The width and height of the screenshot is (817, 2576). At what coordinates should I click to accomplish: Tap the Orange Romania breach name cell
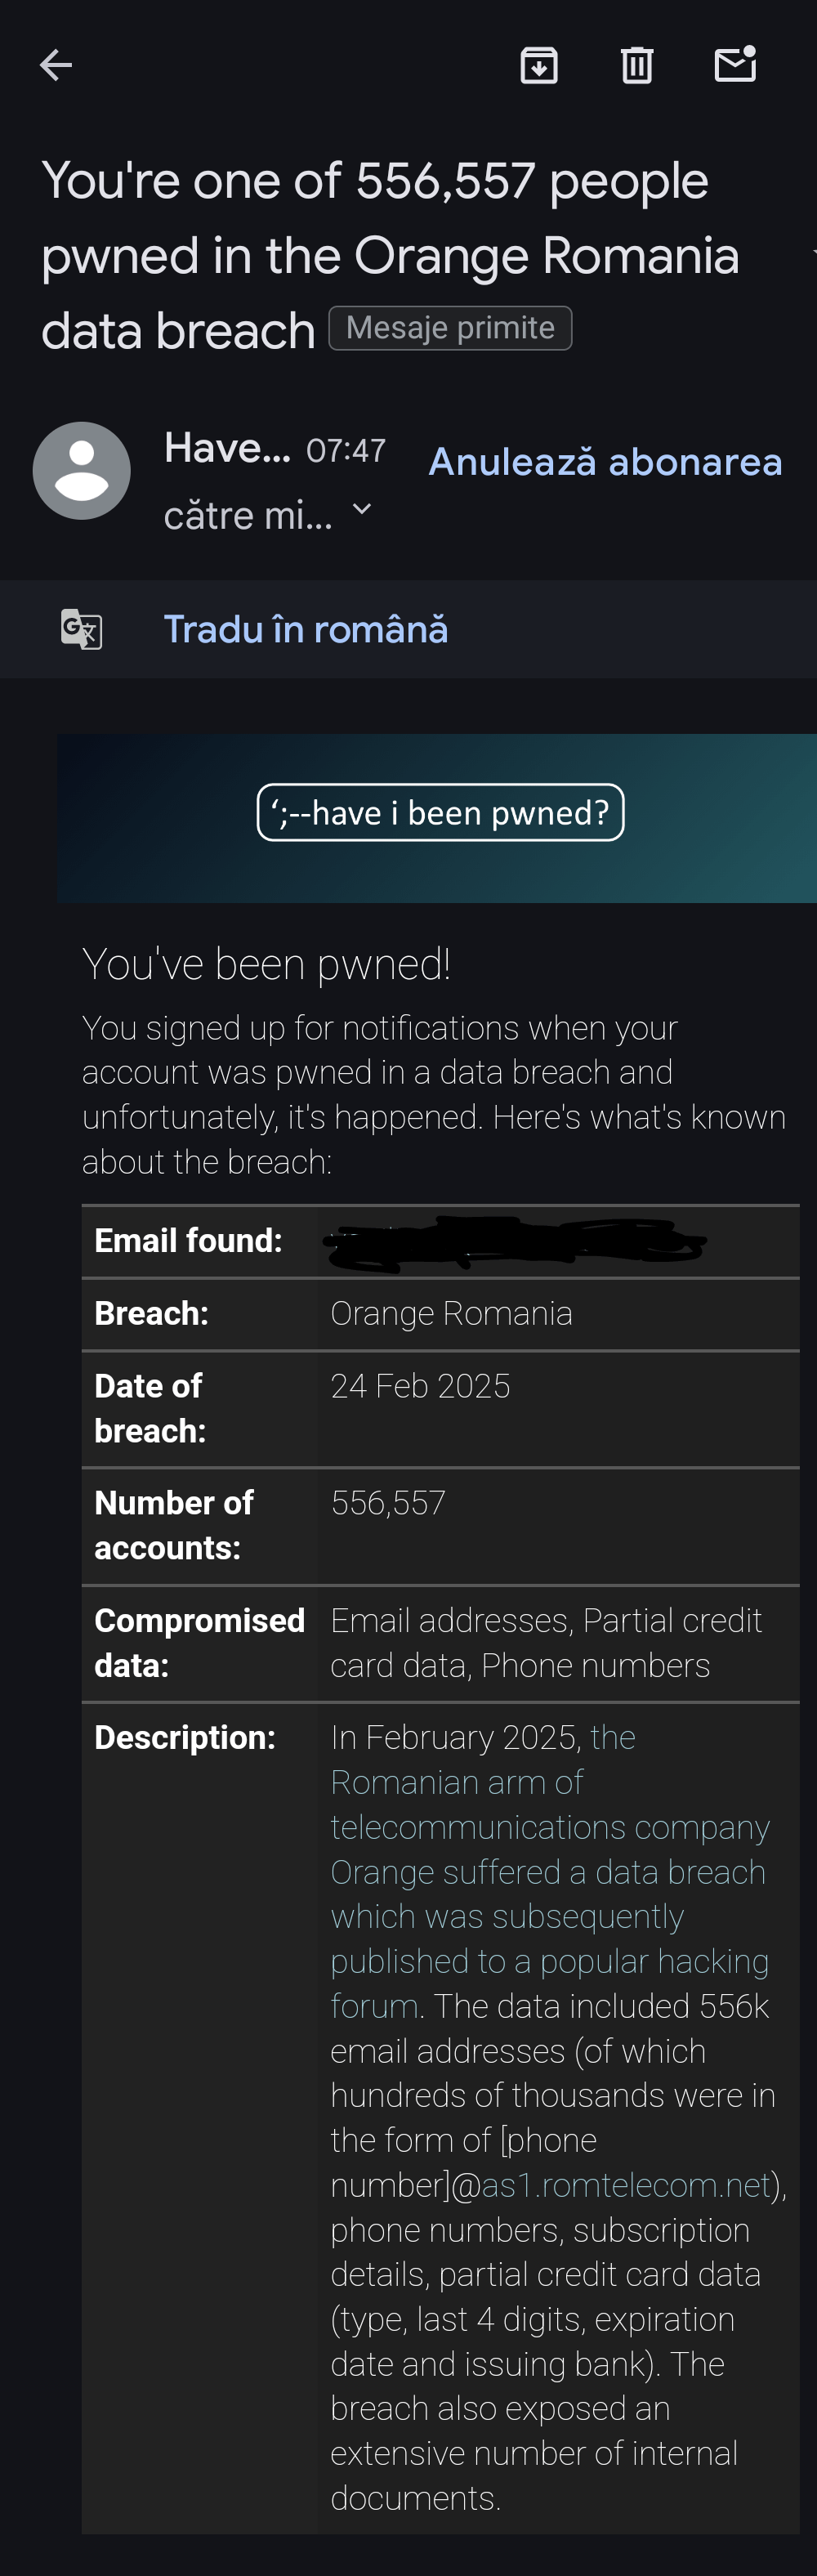[451, 1314]
